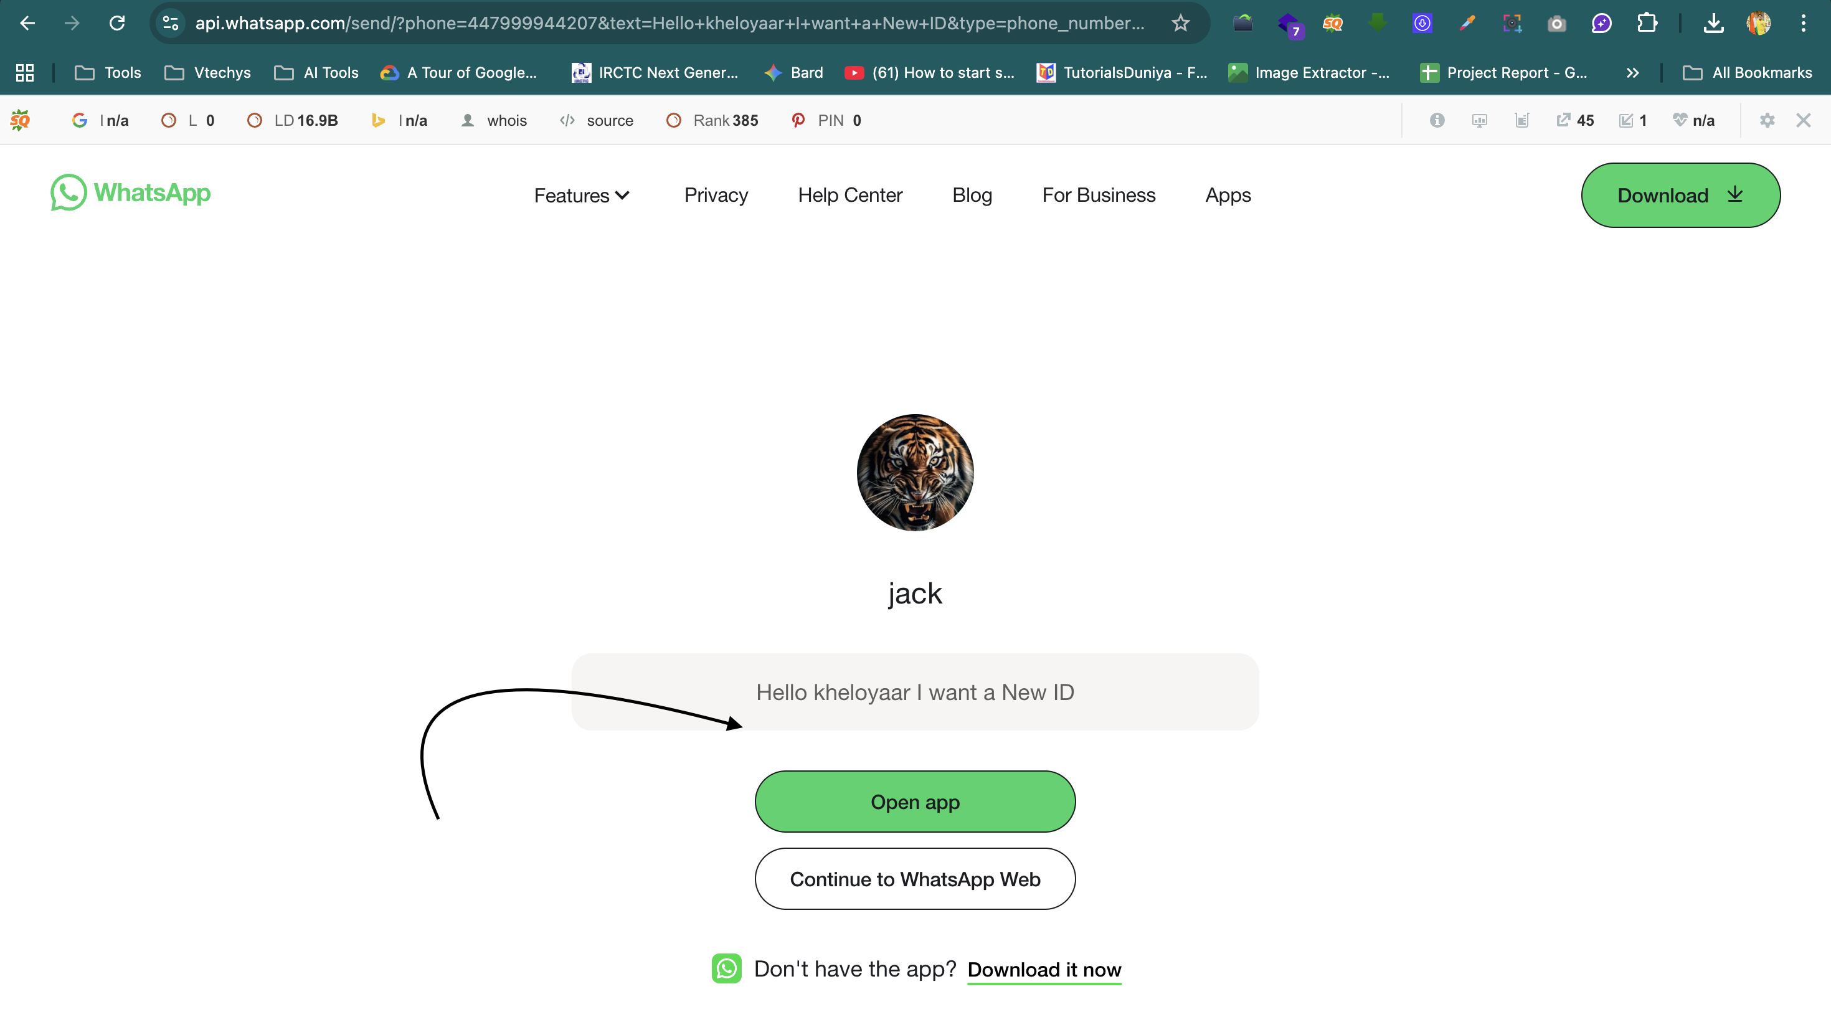The image size is (1831, 1022).
Task: Open the bookmarks overflow chevron
Action: [x=1633, y=72]
